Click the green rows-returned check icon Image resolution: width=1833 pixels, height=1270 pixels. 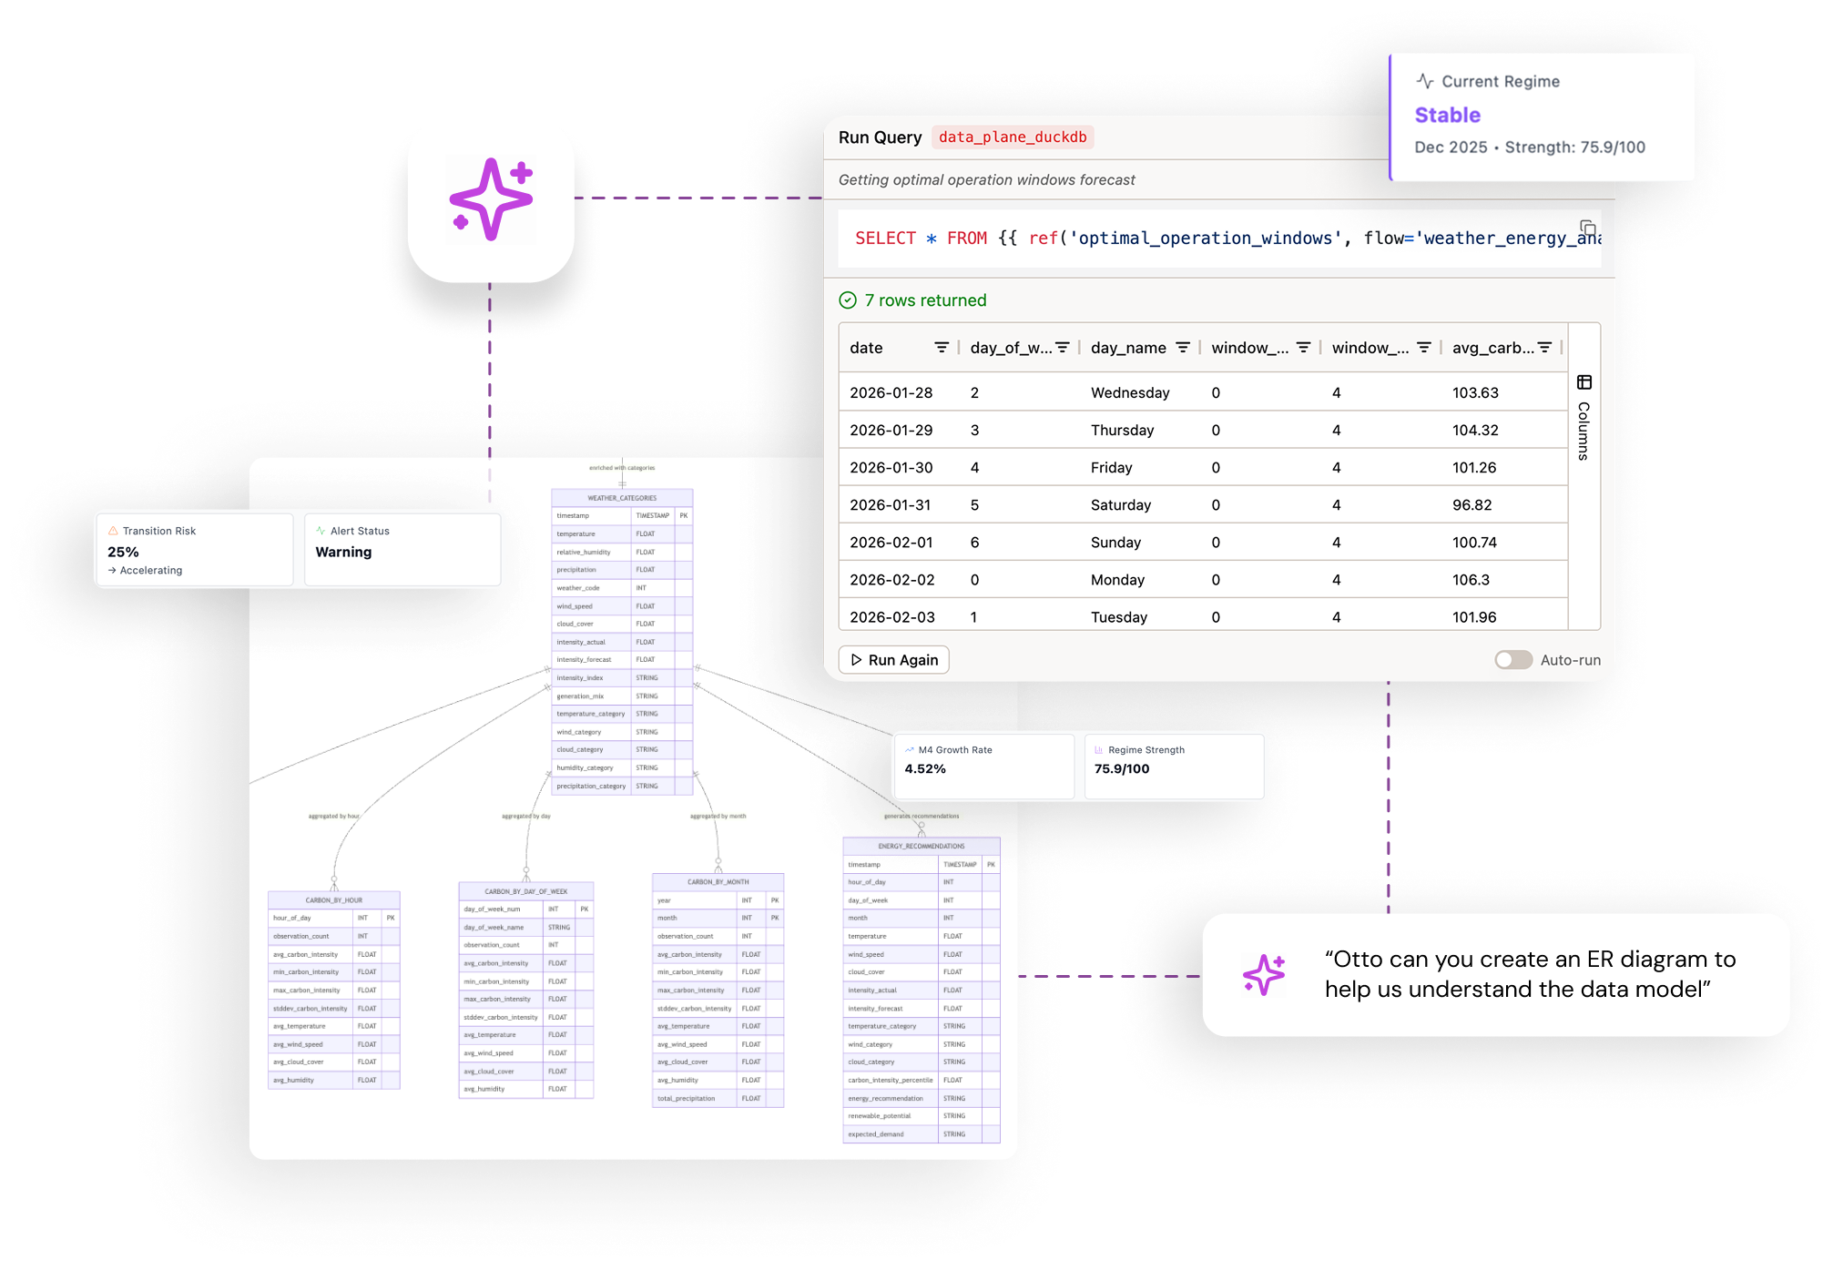coord(848,300)
